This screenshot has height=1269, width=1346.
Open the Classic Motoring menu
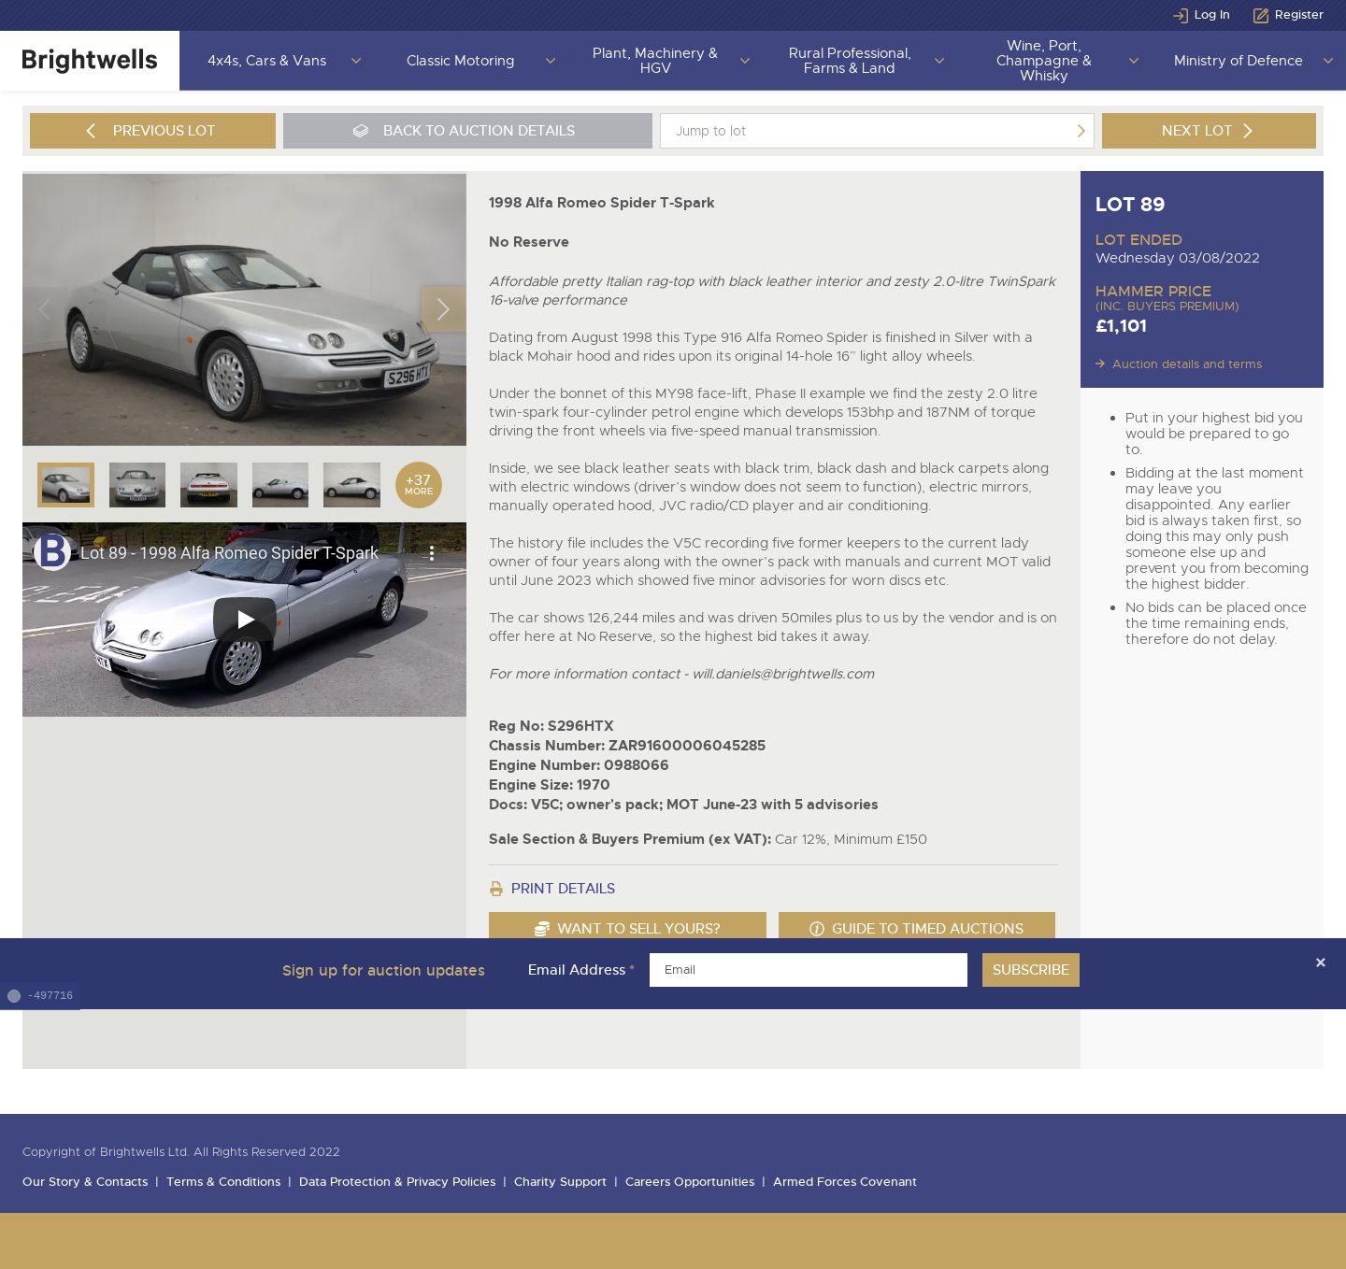pyautogui.click(x=460, y=61)
